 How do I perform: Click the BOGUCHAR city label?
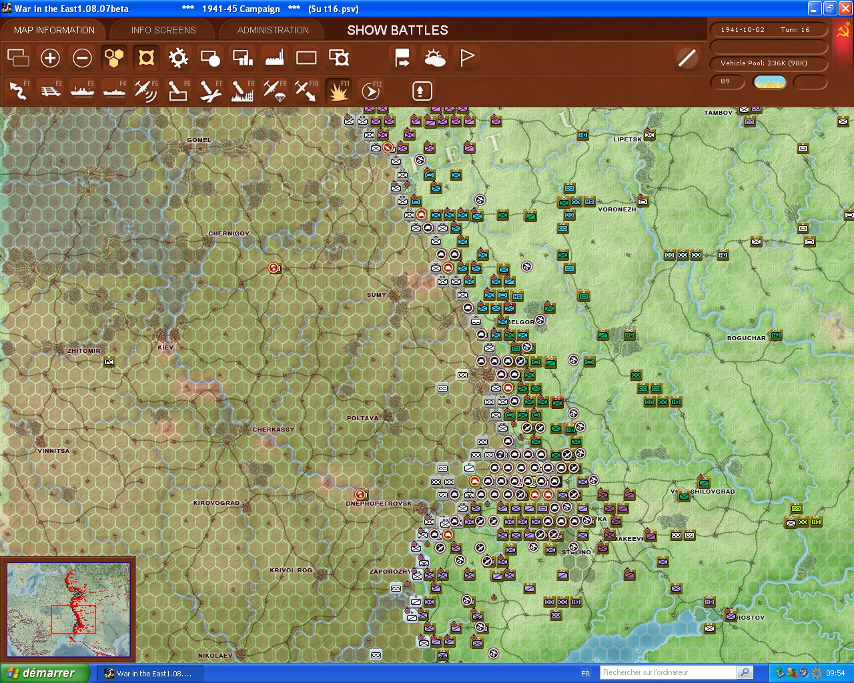[747, 338]
